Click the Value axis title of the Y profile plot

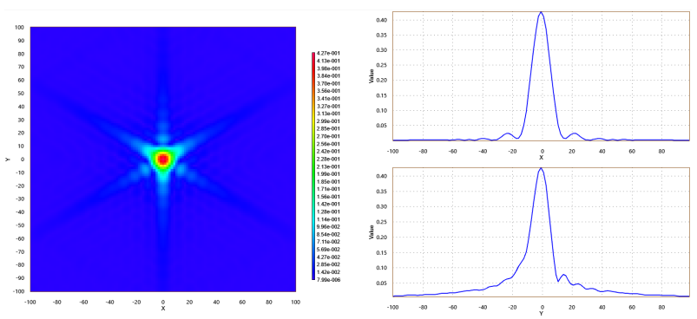tap(372, 232)
